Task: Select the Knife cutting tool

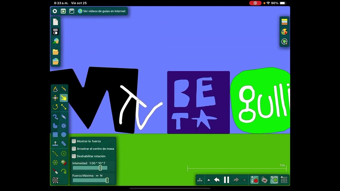Action: pyautogui.click(x=64, y=89)
